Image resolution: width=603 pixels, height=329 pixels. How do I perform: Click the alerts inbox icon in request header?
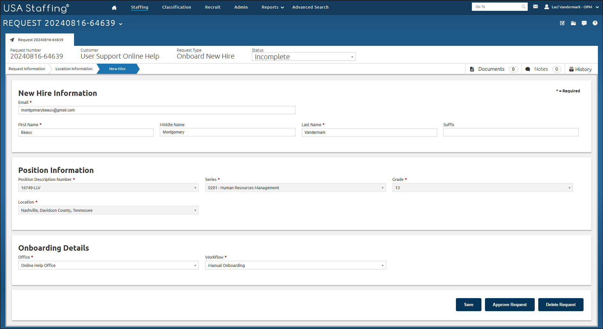[x=573, y=23]
